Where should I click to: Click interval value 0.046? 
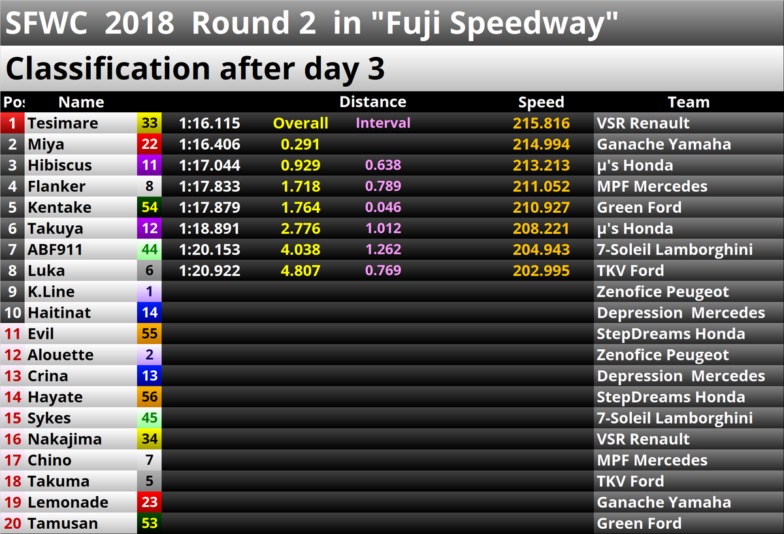pyautogui.click(x=383, y=208)
